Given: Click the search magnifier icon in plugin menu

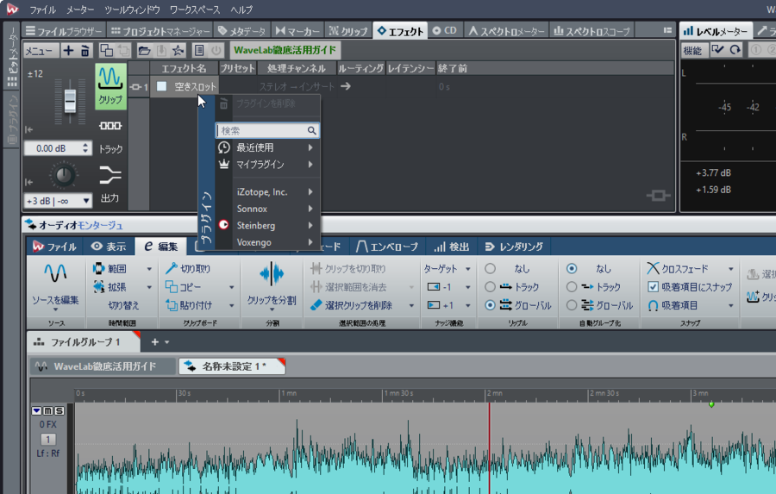Looking at the screenshot, I should click(x=312, y=131).
